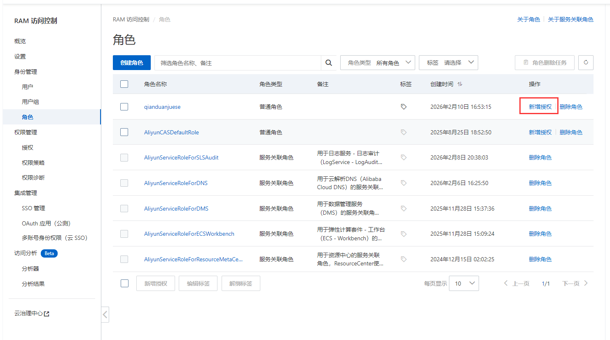Collapse the sidebar with the arrow handle

tap(105, 315)
